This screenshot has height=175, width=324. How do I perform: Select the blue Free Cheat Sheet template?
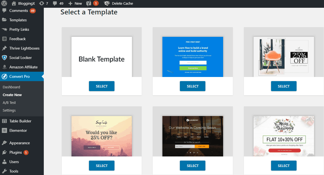click(193, 86)
